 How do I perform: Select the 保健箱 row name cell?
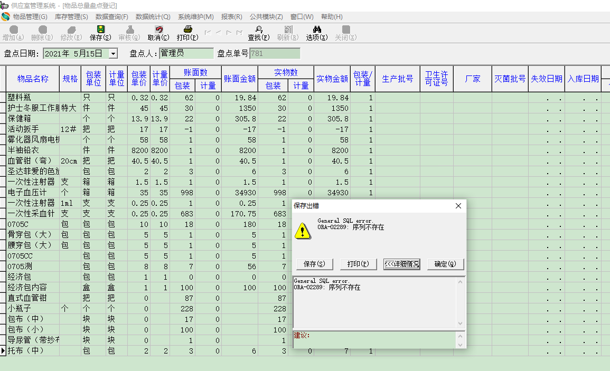tap(33, 119)
